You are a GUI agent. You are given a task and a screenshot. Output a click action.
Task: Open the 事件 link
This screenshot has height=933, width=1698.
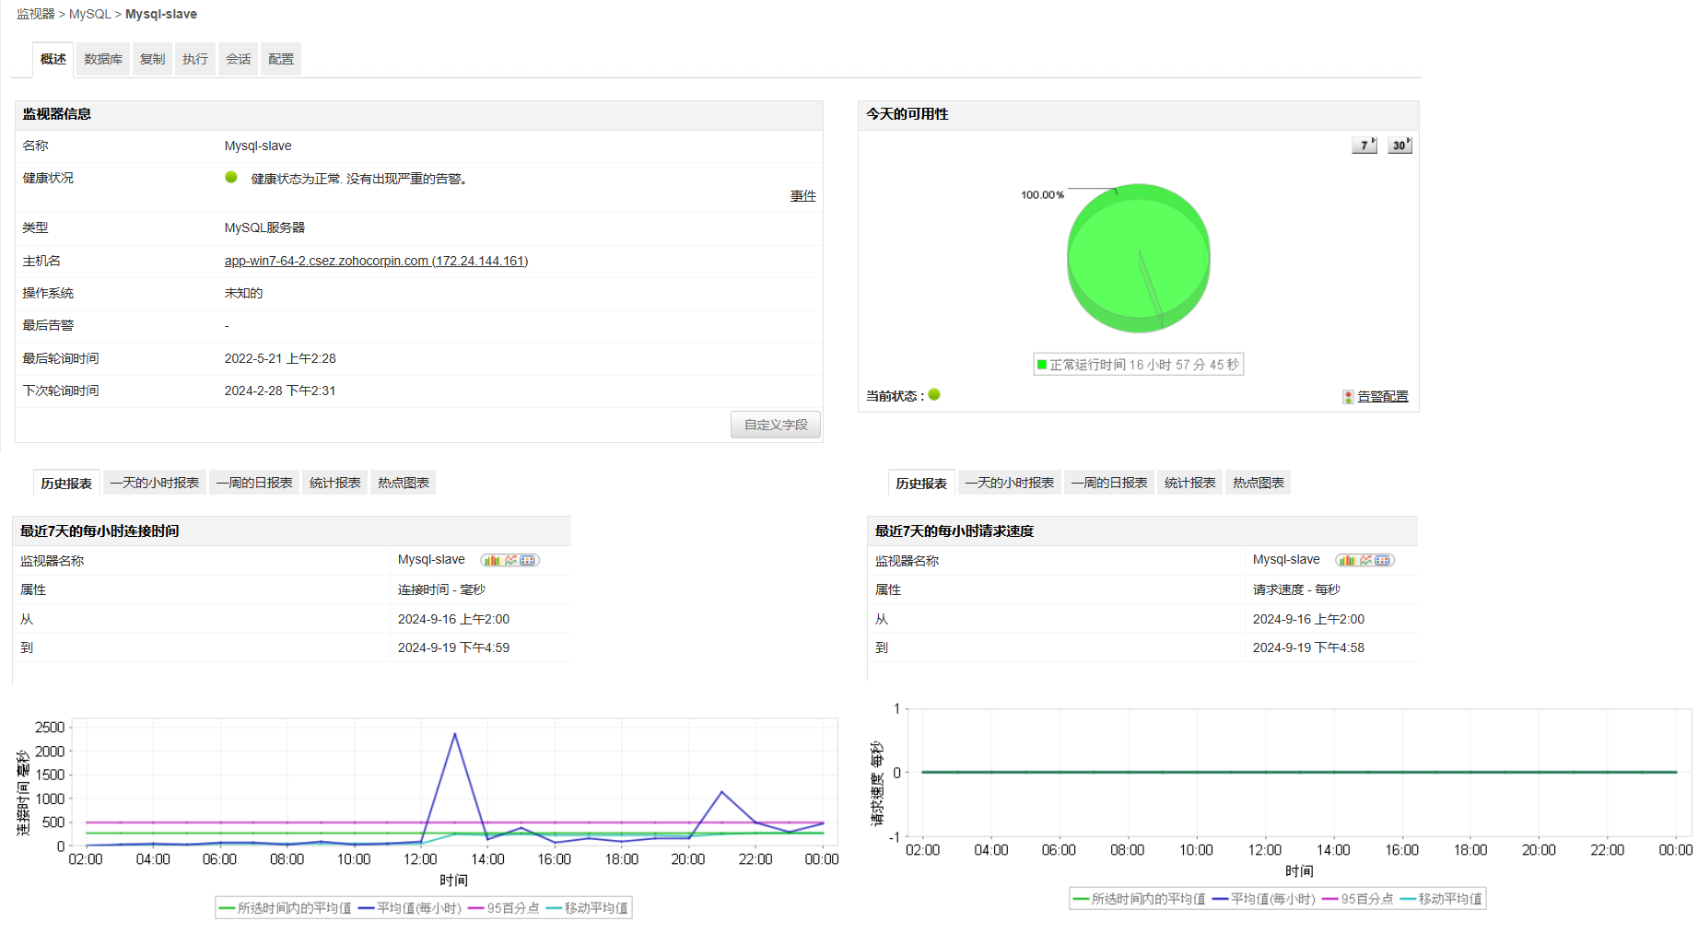point(803,196)
